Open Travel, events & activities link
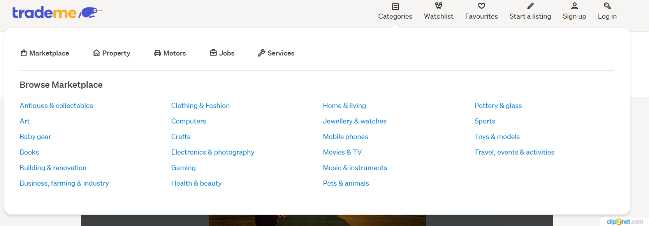The width and height of the screenshot is (649, 226). 514,152
